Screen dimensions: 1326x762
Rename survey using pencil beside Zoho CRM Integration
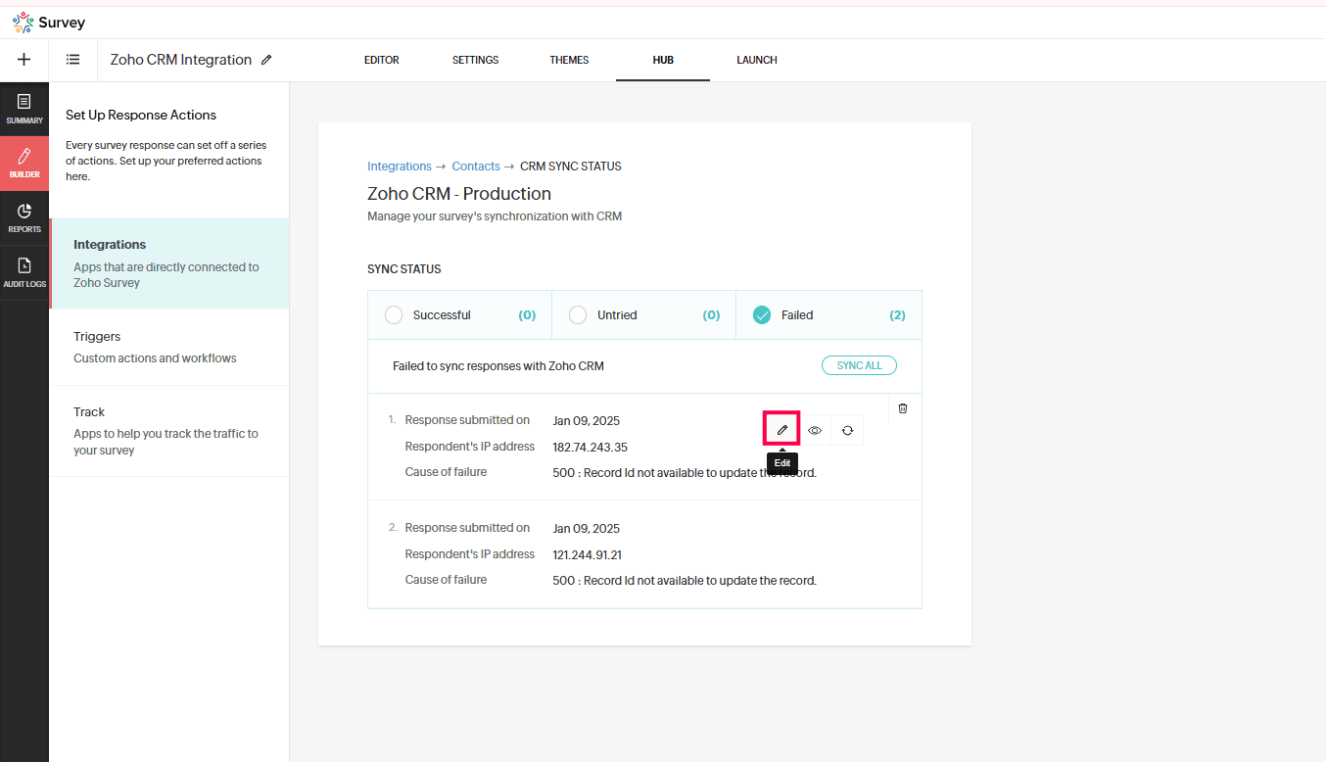[266, 60]
